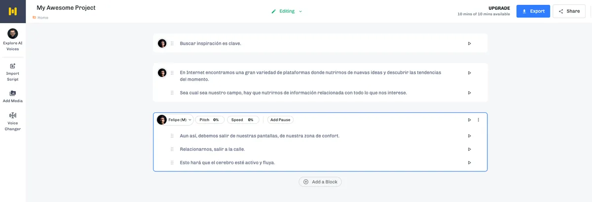The image size is (592, 202).
Task: Click the "Buscar inspiración es clave." text
Action: coord(211,43)
